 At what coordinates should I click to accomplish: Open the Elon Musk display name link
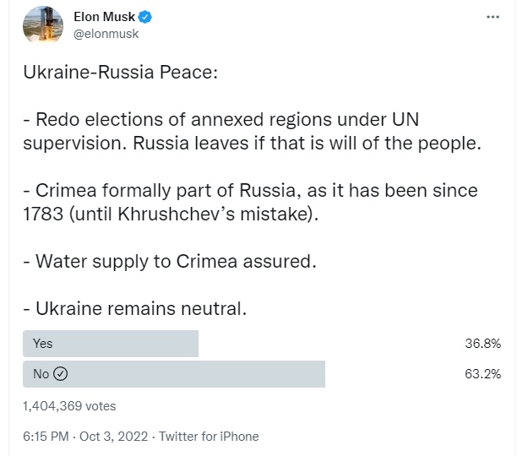[104, 17]
